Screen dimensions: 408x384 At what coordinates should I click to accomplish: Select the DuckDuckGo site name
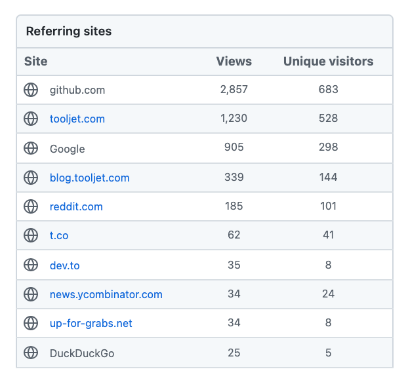pos(82,353)
